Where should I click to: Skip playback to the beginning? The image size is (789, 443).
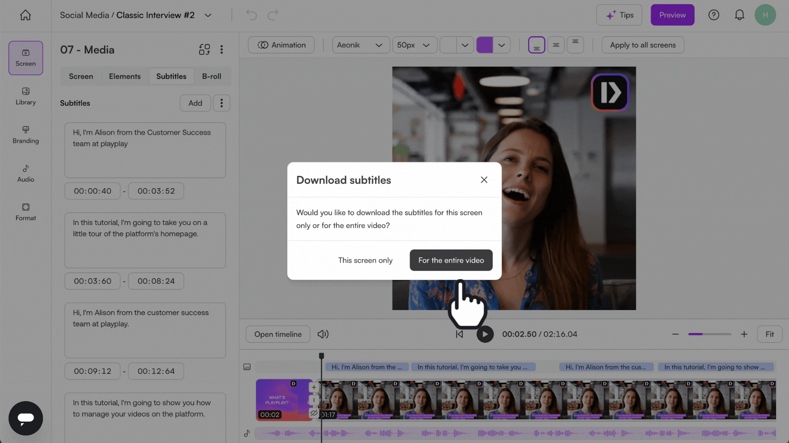(459, 334)
